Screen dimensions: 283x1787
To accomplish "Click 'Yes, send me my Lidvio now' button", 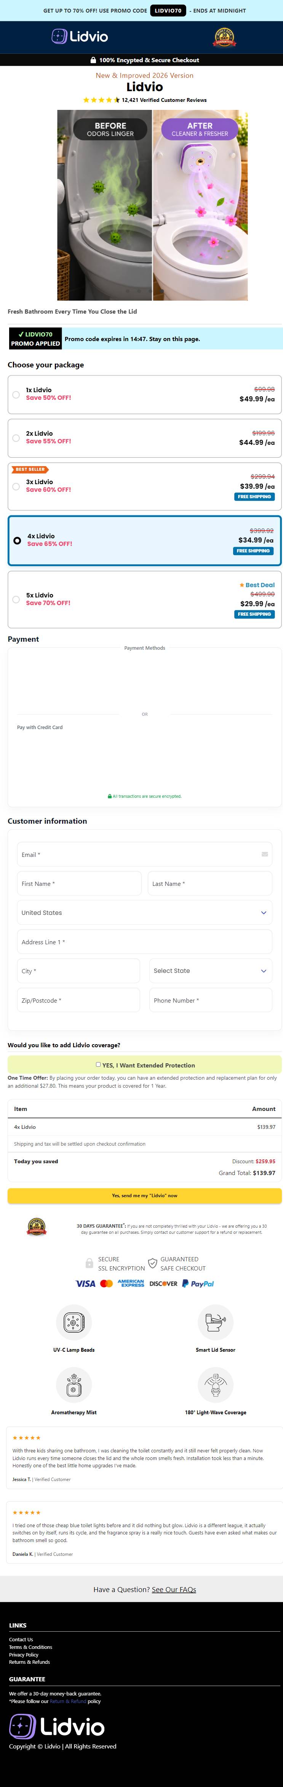I will pos(145,1196).
